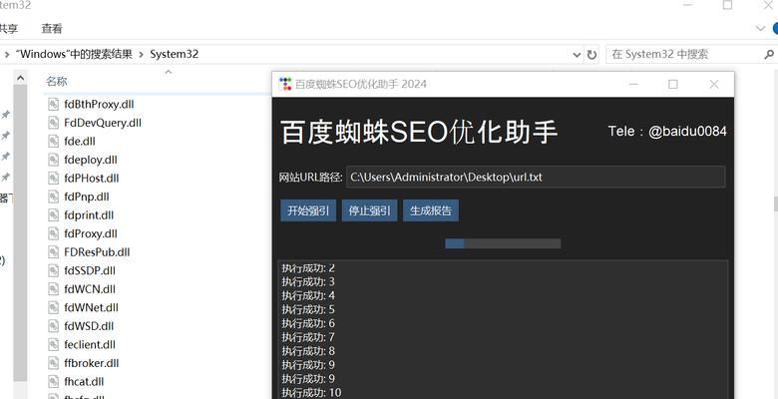Select the fdeploy.dll file
The image size is (778, 399).
pyautogui.click(x=91, y=160)
